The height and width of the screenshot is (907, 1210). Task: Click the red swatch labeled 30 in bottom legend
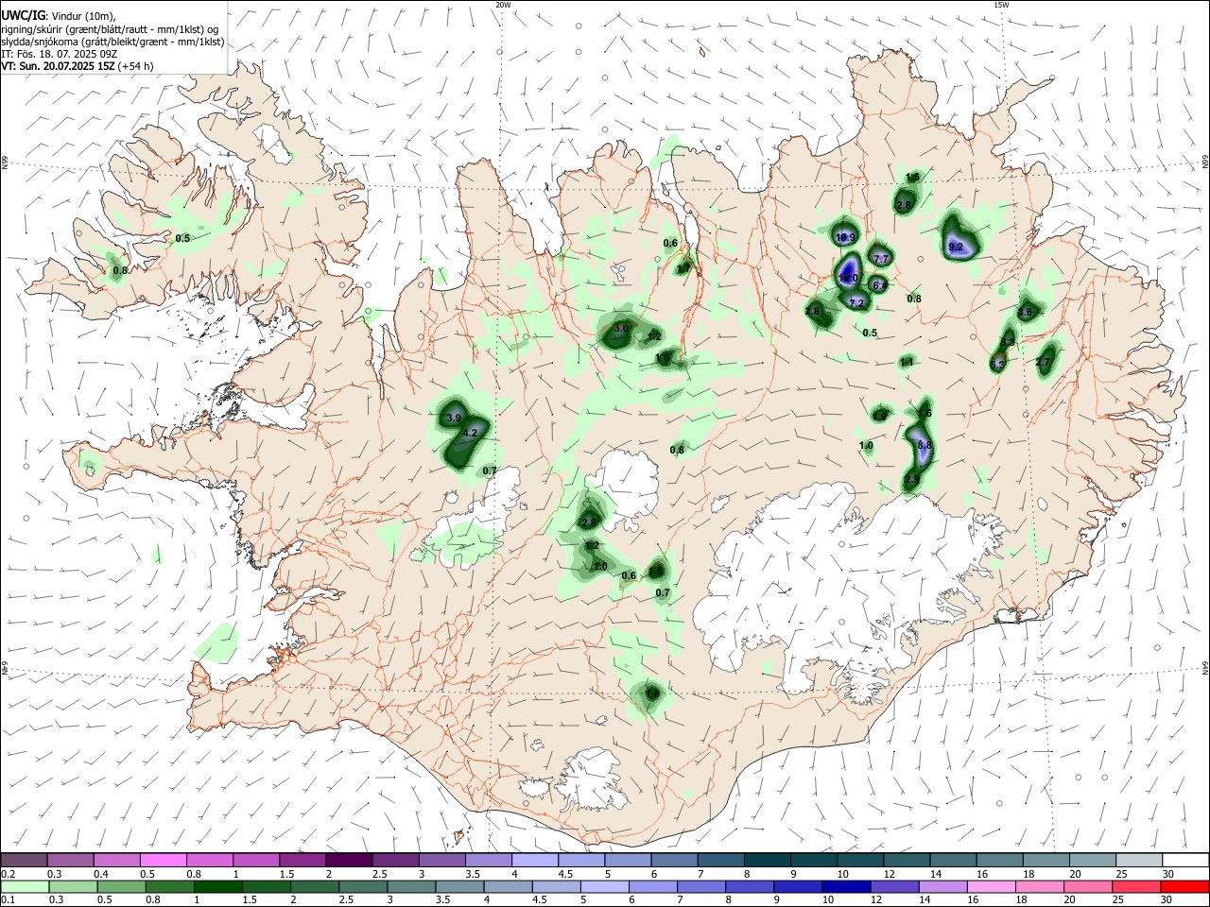click(1184, 887)
